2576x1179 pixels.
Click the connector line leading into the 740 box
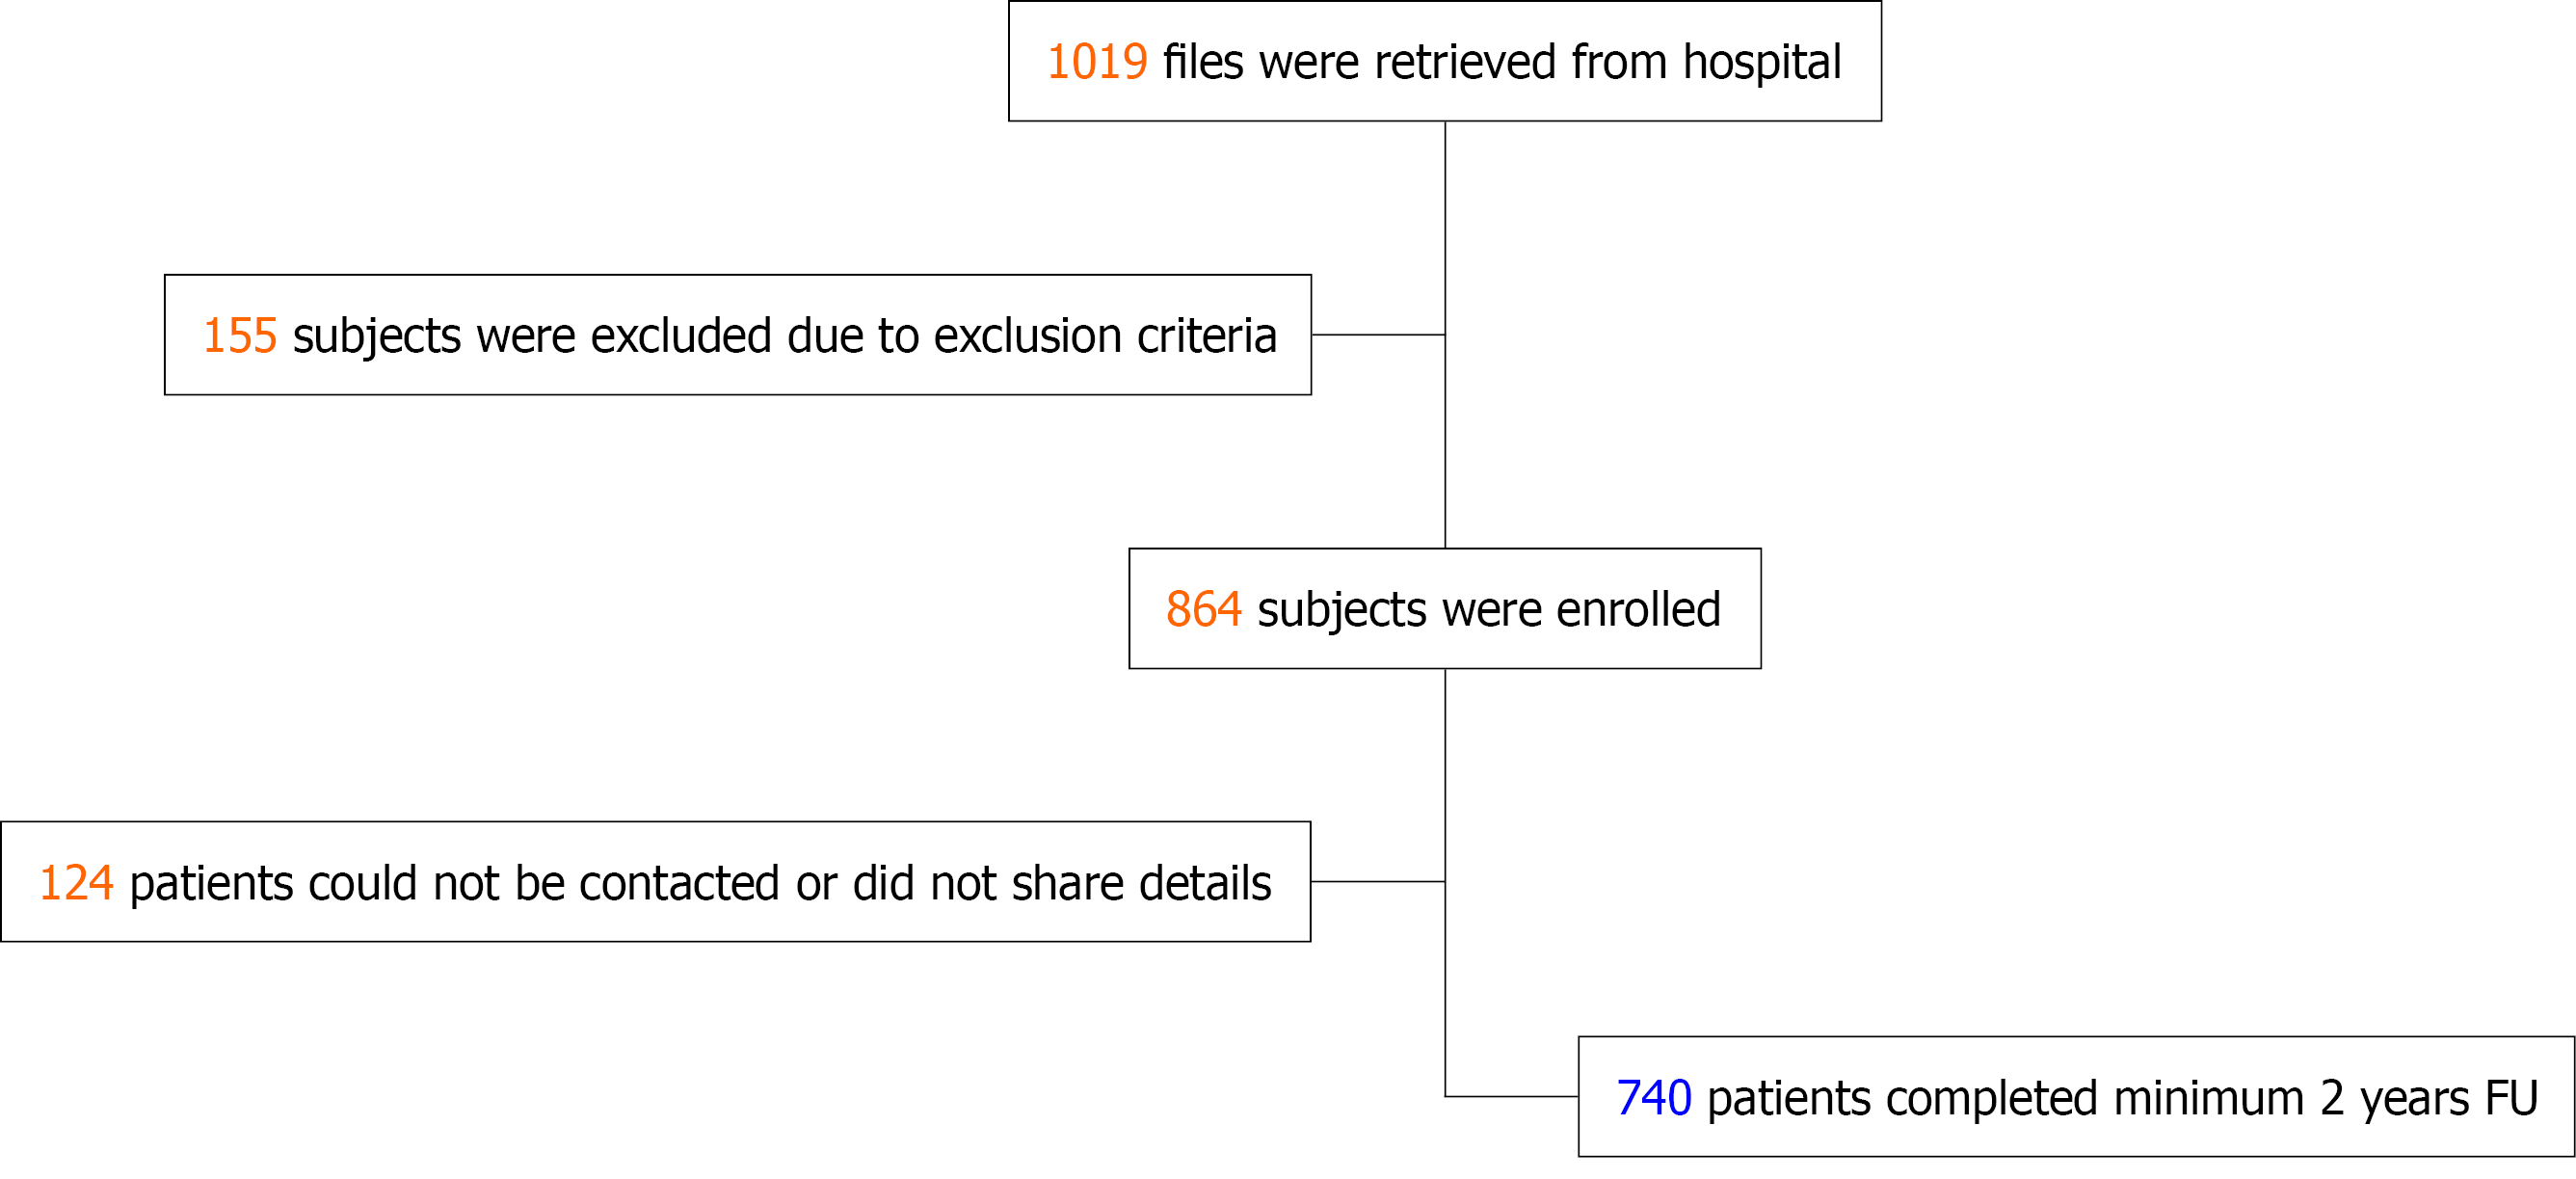[1512, 1097]
